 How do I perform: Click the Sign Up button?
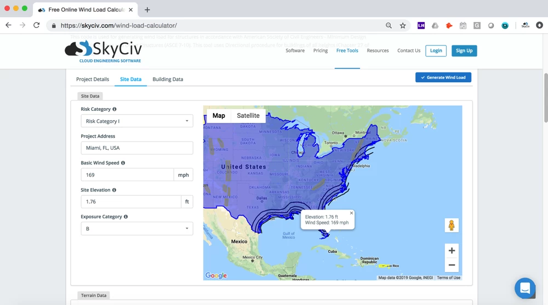click(x=464, y=50)
